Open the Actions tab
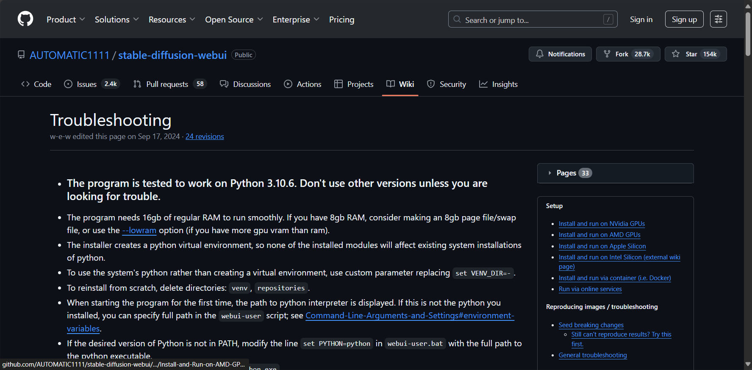This screenshot has height=370, width=752. tap(302, 84)
